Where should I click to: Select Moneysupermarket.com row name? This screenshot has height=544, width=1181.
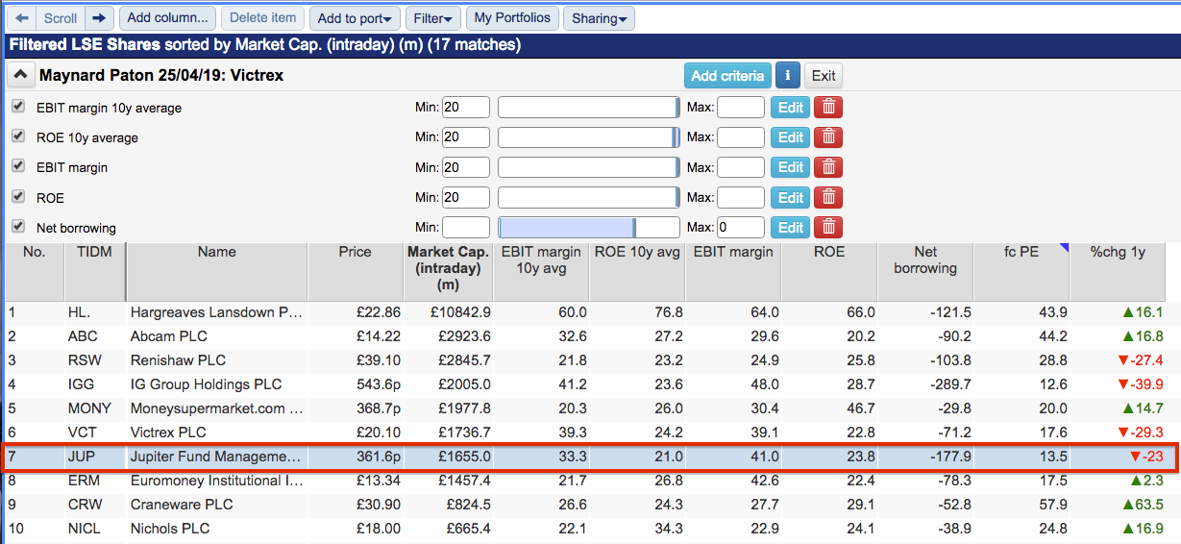[x=216, y=408]
